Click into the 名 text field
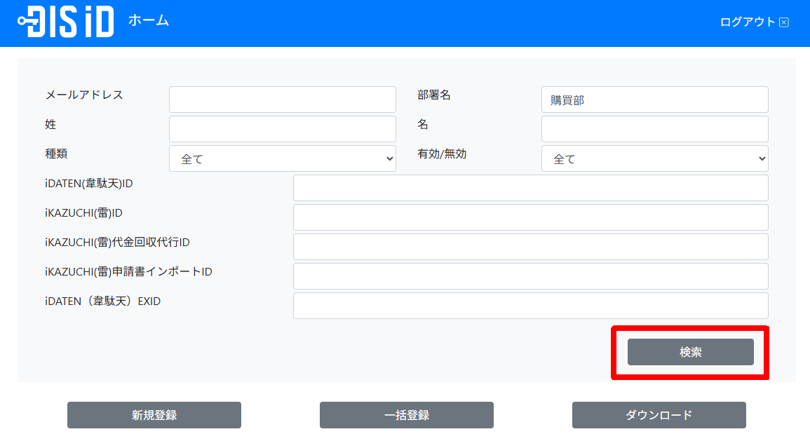This screenshot has width=810, height=441. pyautogui.click(x=654, y=129)
